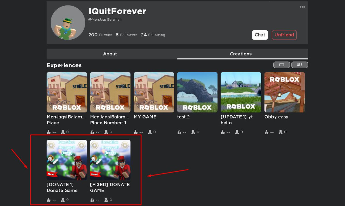Open the MY GAME thumbnail
345x206 pixels.
tap(154, 92)
